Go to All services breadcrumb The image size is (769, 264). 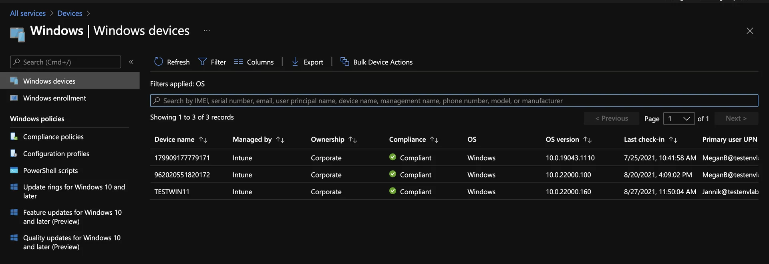[x=28, y=13]
